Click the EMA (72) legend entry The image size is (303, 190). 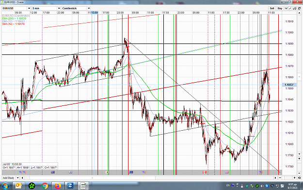pyautogui.click(x=14, y=21)
